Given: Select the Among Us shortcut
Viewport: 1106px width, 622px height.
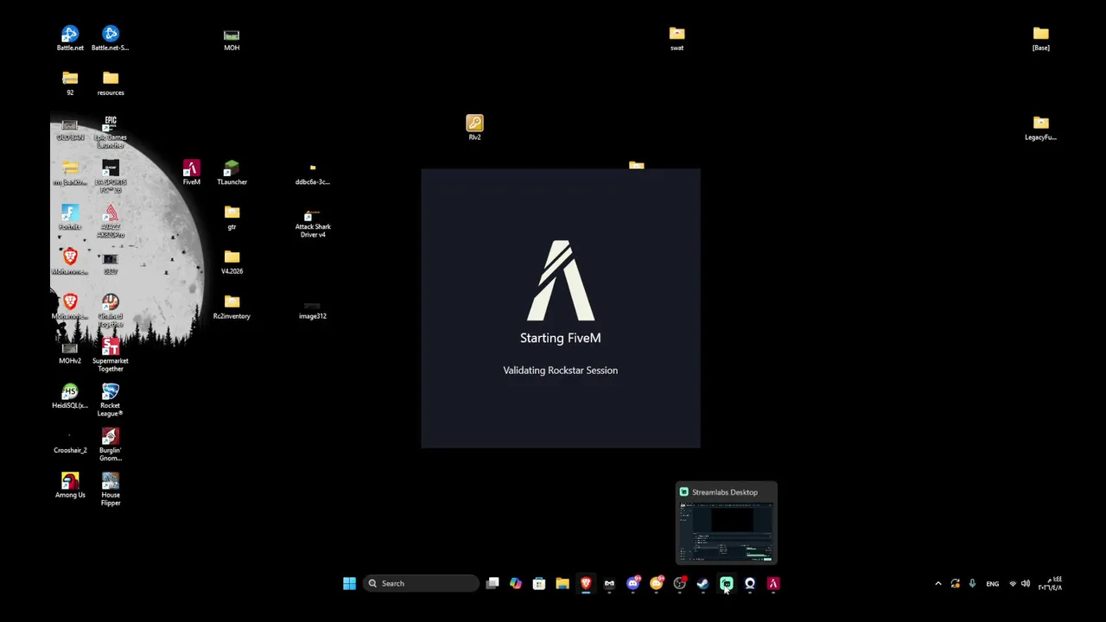Looking at the screenshot, I should pyautogui.click(x=70, y=486).
